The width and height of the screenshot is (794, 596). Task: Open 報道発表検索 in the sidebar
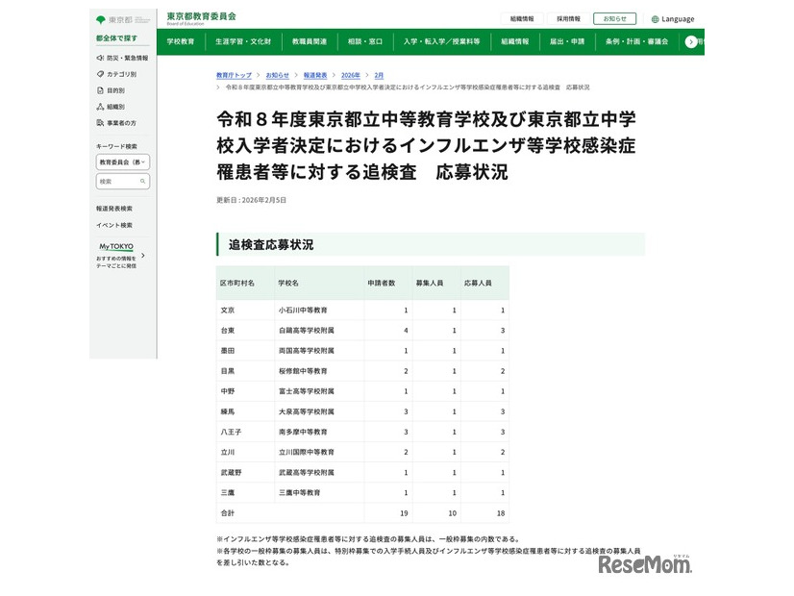[x=114, y=209]
